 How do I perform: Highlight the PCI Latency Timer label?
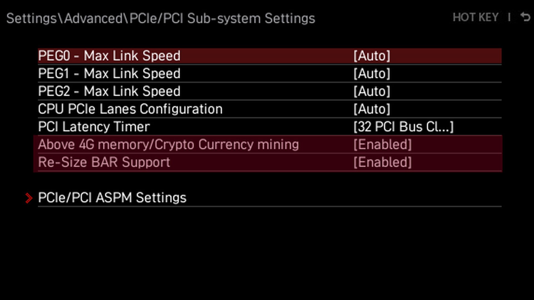coord(94,127)
